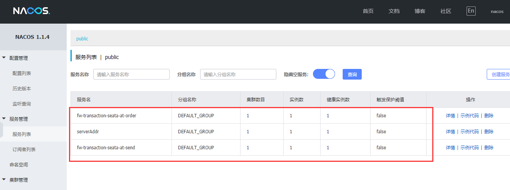Open 文档 in top navigation
Viewport: 510px width, 190px height.
click(394, 11)
